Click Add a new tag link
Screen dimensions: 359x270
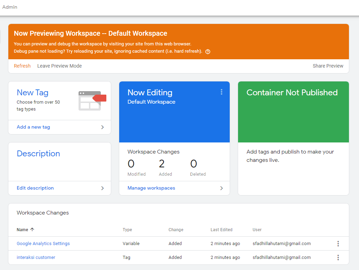(x=33, y=127)
